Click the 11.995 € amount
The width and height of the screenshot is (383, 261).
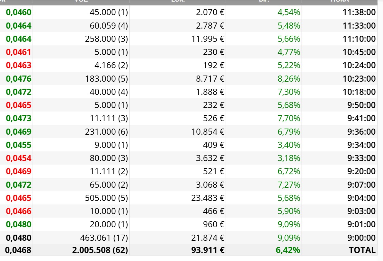pos(208,39)
